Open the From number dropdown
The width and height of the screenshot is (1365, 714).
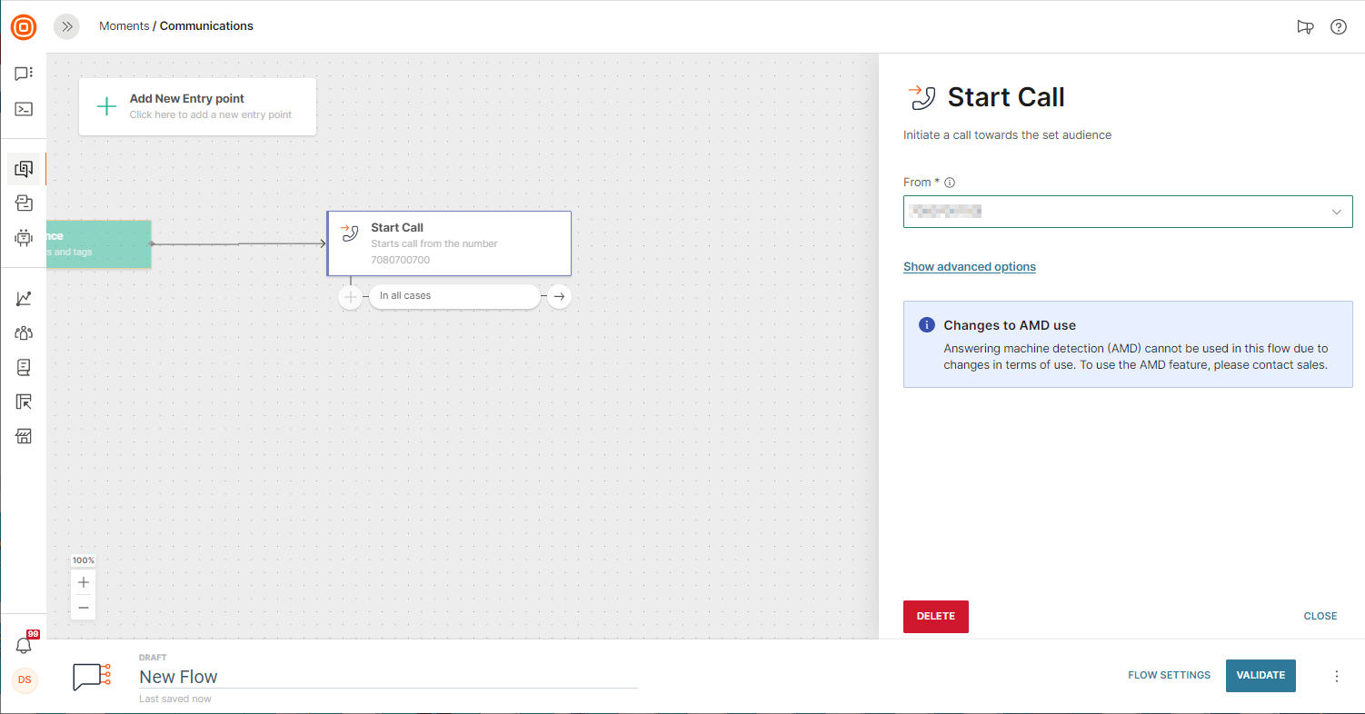click(1128, 212)
